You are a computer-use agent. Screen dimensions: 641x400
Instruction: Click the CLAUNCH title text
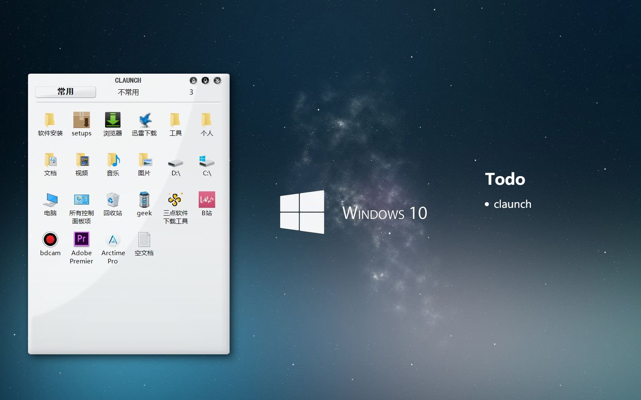[x=128, y=80]
